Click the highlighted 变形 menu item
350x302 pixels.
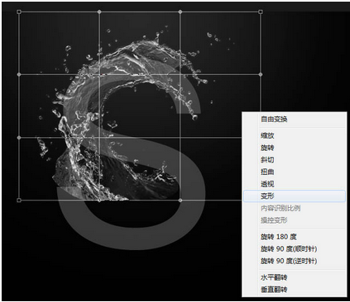[x=295, y=196]
